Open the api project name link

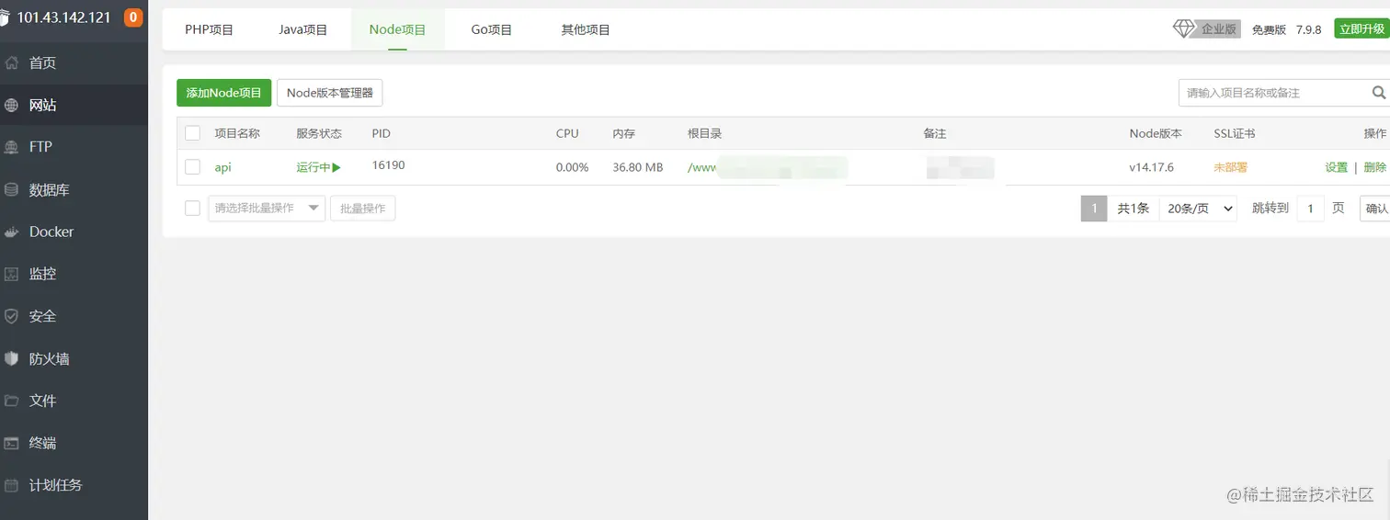[x=222, y=167]
